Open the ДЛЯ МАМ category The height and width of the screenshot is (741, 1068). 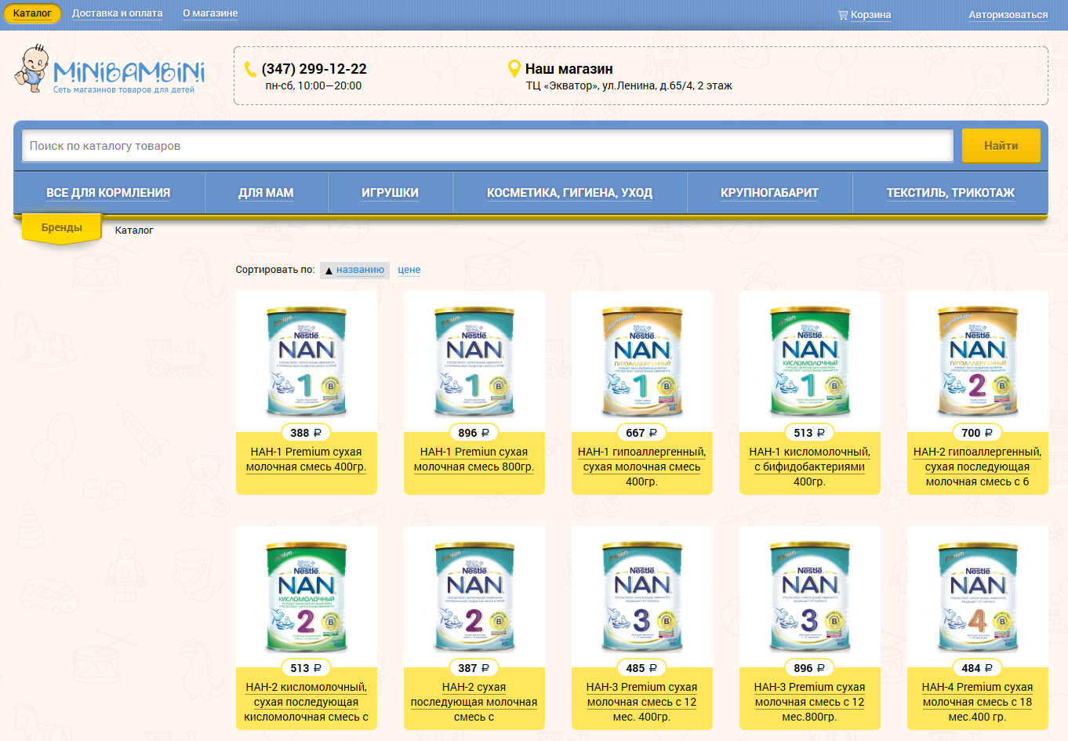[266, 193]
